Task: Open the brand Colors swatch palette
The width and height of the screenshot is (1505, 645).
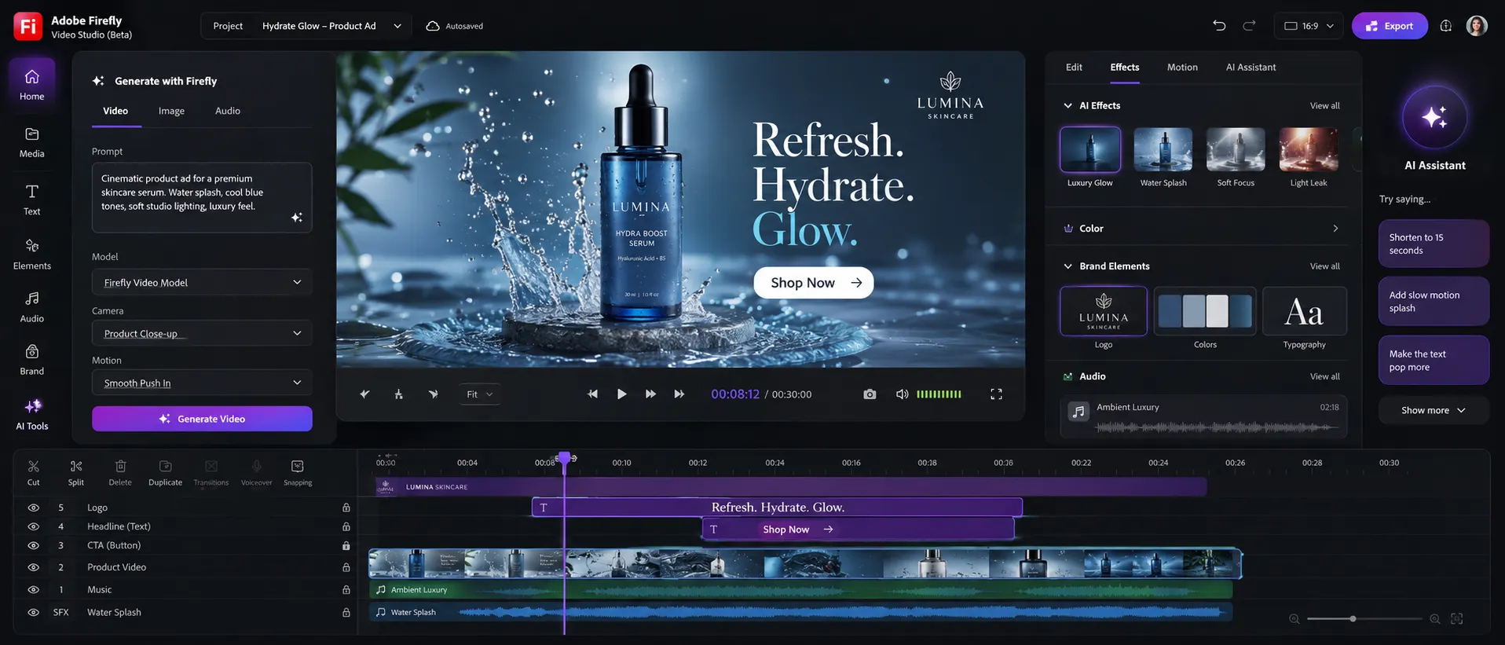Action: [x=1205, y=311]
